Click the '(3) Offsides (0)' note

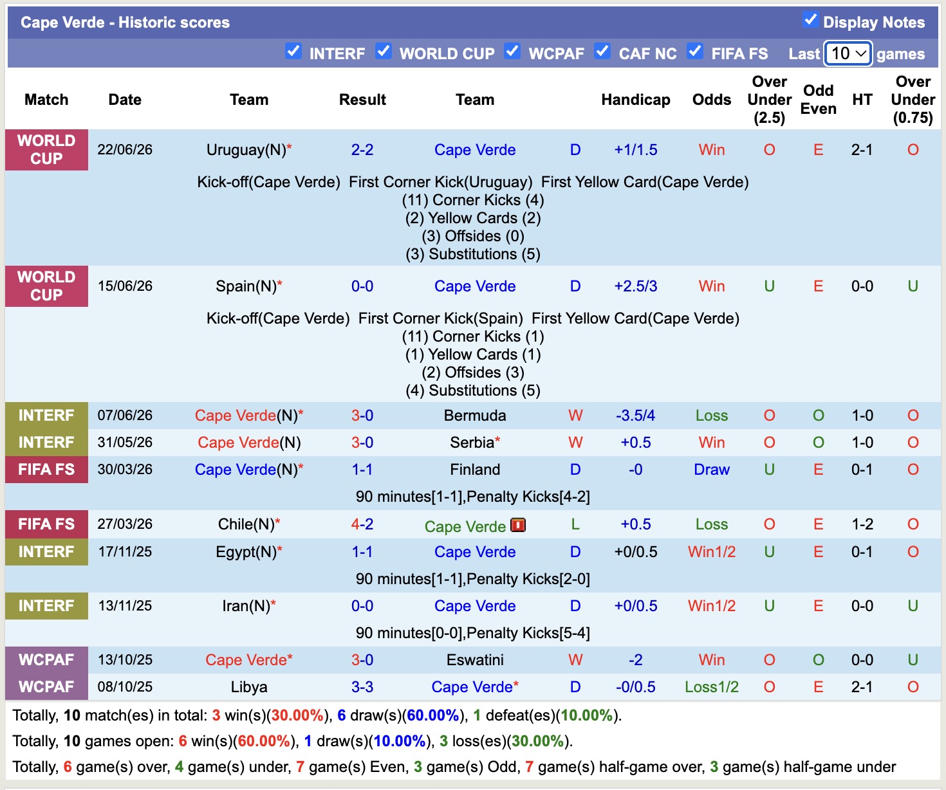(473, 236)
